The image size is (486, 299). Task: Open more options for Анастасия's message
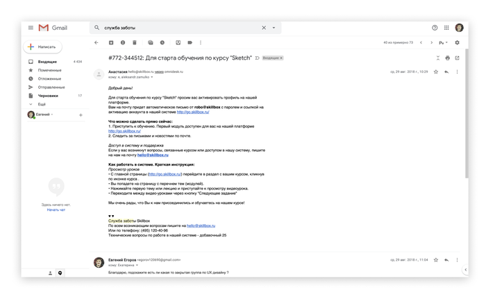[457, 72]
